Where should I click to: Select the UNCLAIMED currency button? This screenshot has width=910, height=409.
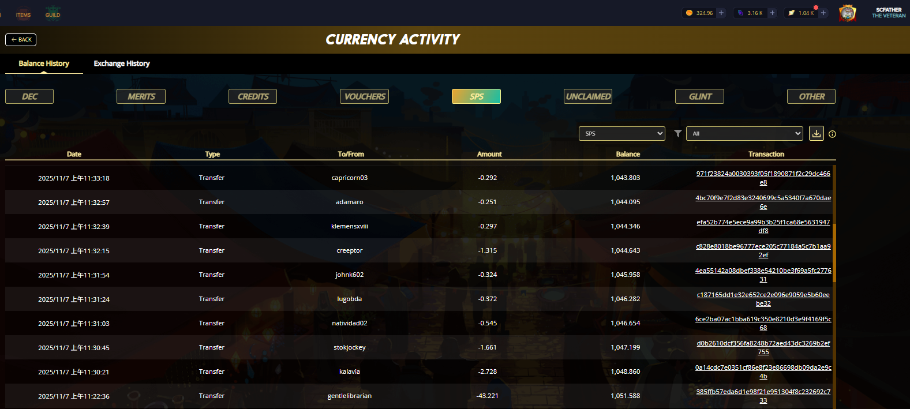coord(588,96)
